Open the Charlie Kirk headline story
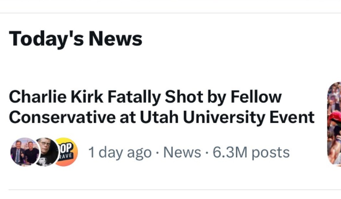 pyautogui.click(x=161, y=107)
